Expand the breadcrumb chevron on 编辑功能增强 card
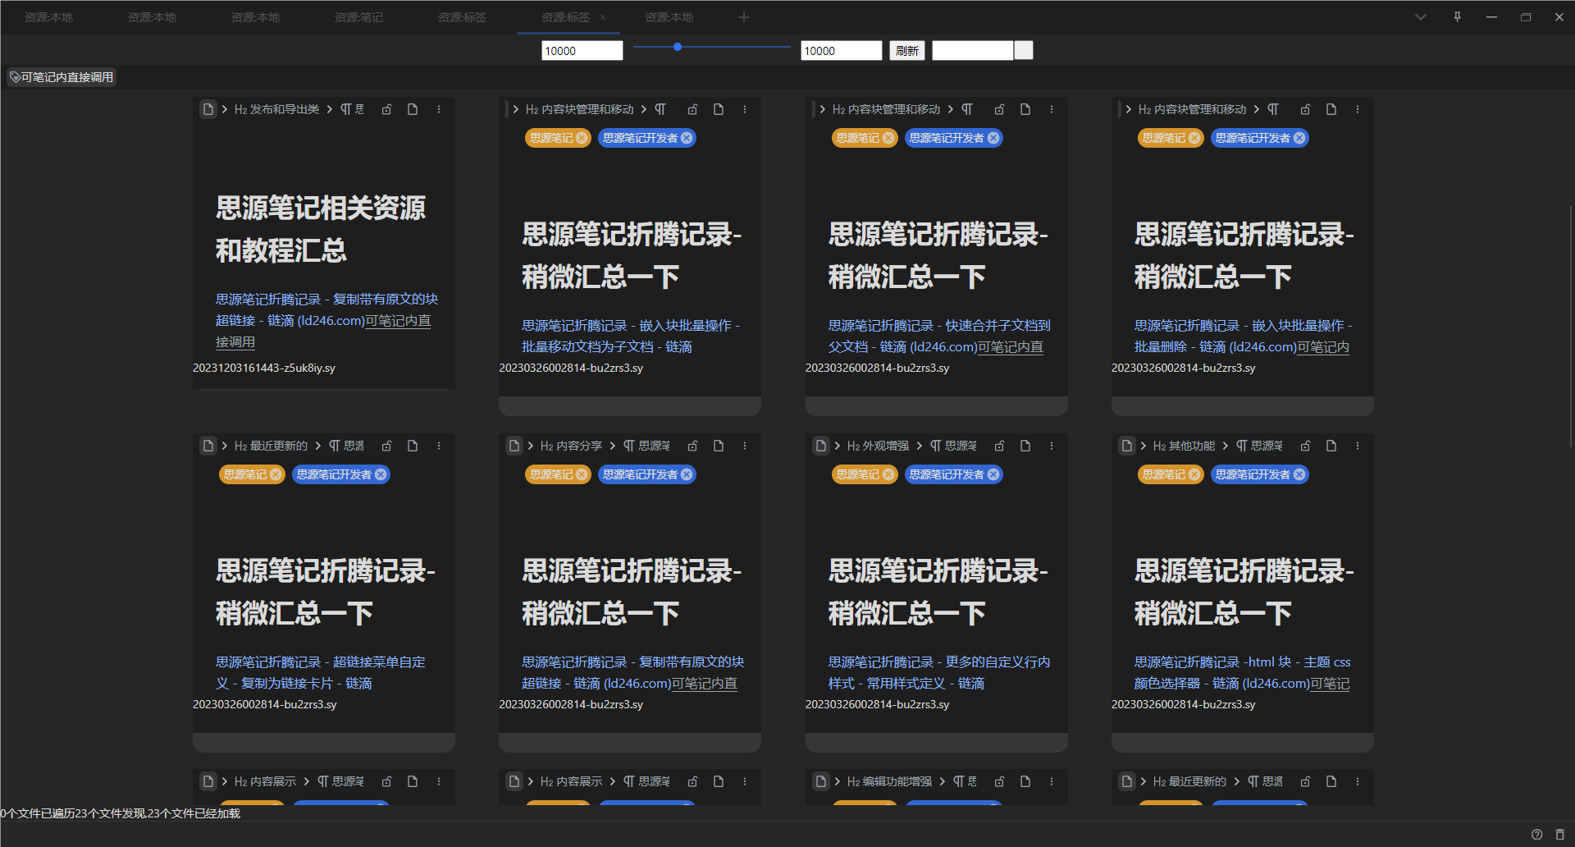The height and width of the screenshot is (847, 1575). point(836,781)
